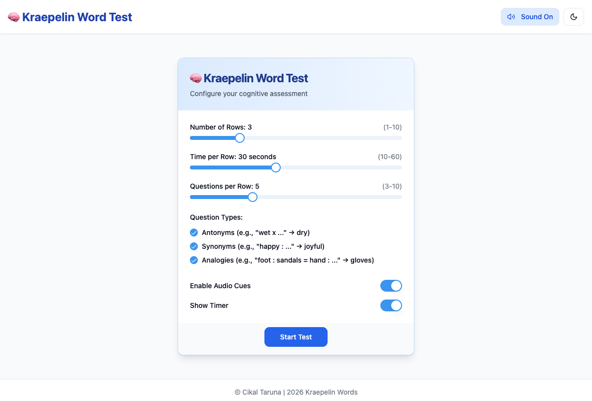Click the Questions per Row slider handle
This screenshot has height=401, width=592.
[253, 197]
